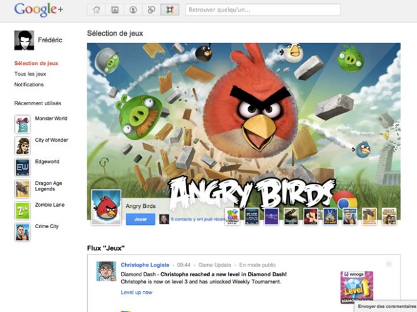Open the Photos icon in top toolbar
The height and width of the screenshot is (312, 417).
[115, 10]
